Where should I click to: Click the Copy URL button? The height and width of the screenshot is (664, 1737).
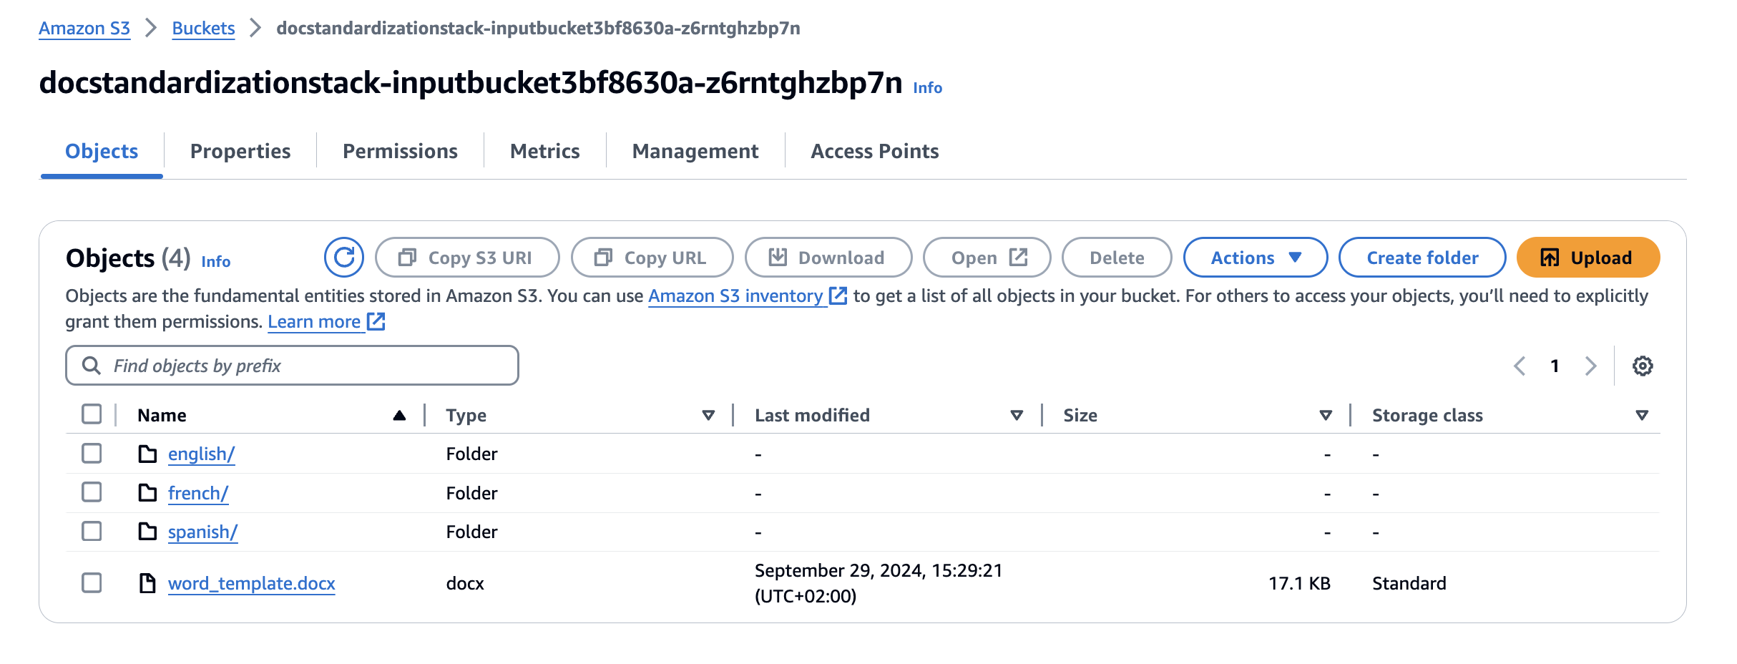click(652, 258)
